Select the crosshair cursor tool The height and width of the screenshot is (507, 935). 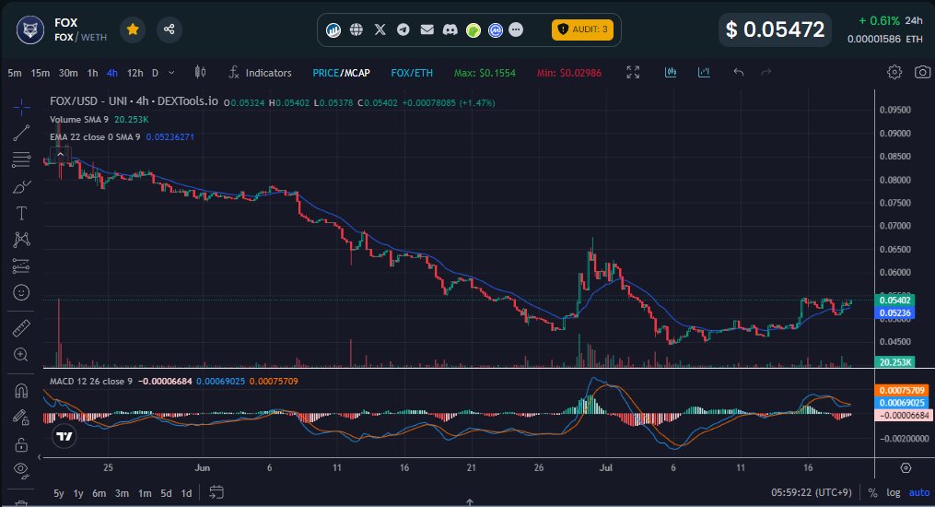(21, 107)
